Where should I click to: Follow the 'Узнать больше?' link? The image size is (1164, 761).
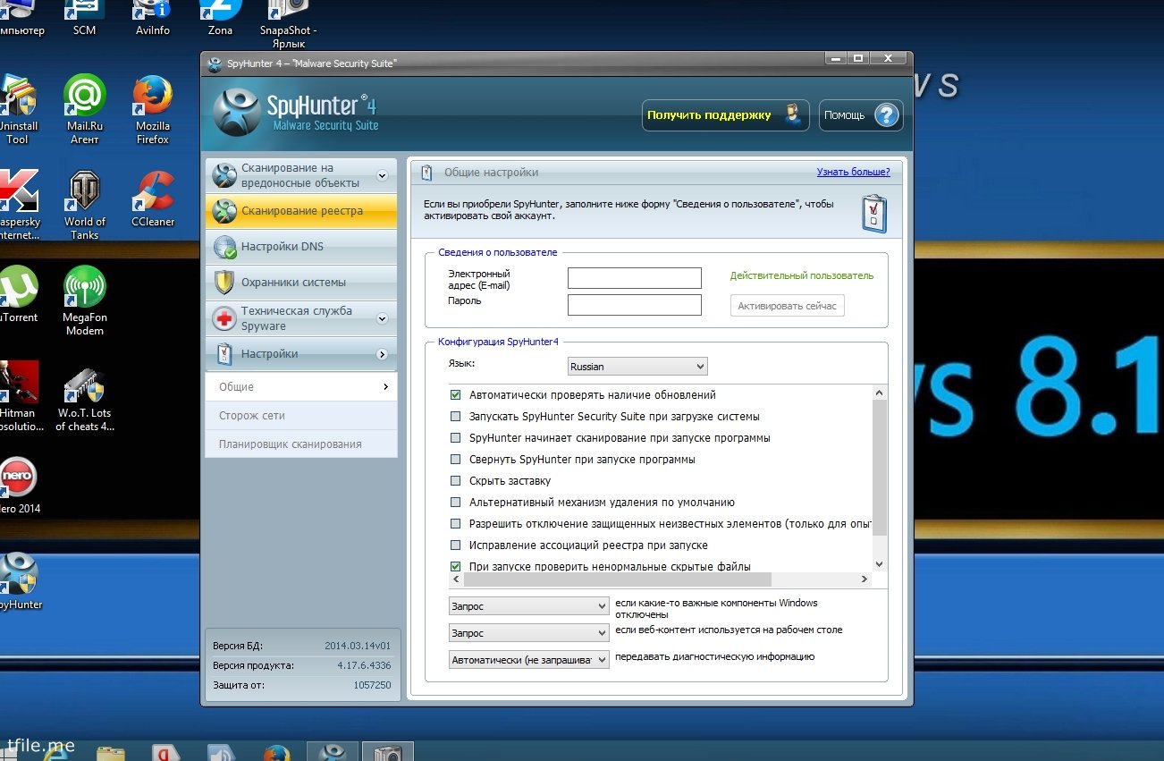point(853,172)
